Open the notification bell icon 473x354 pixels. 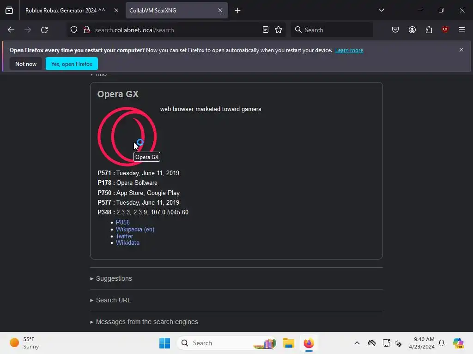[x=442, y=343]
